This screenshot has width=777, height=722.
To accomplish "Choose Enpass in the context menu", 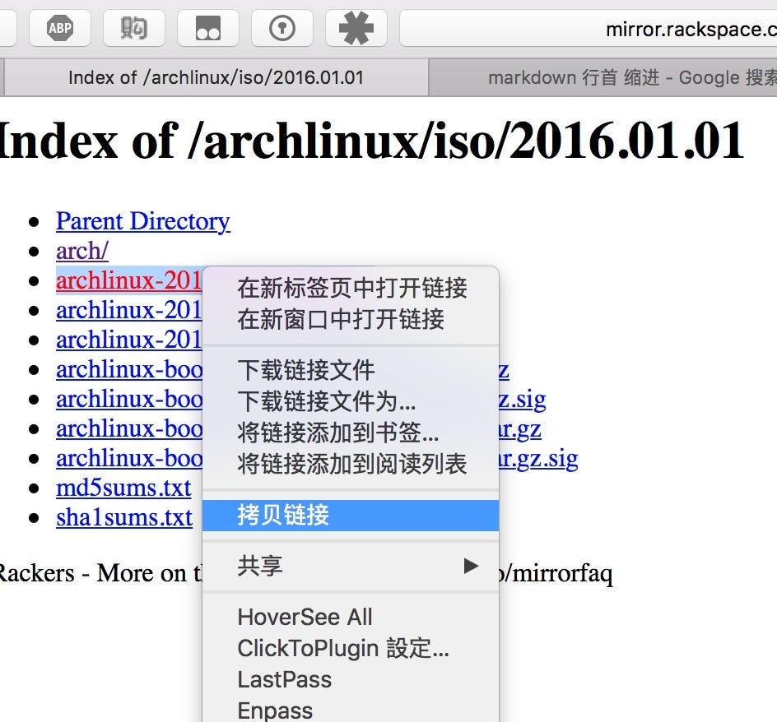I will click(351, 710).
